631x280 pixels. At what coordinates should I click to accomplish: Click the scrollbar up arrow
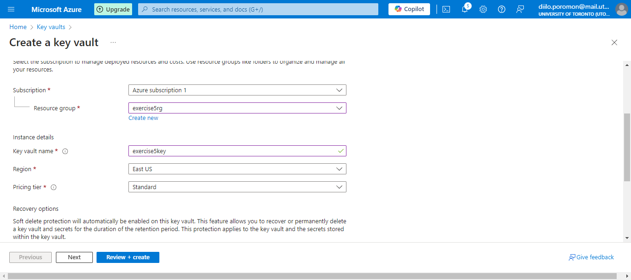point(627,66)
